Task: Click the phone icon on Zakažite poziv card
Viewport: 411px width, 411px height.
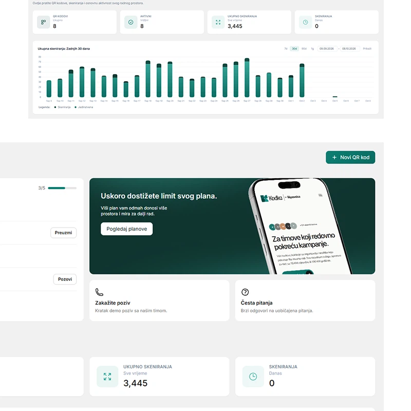Action: point(99,292)
